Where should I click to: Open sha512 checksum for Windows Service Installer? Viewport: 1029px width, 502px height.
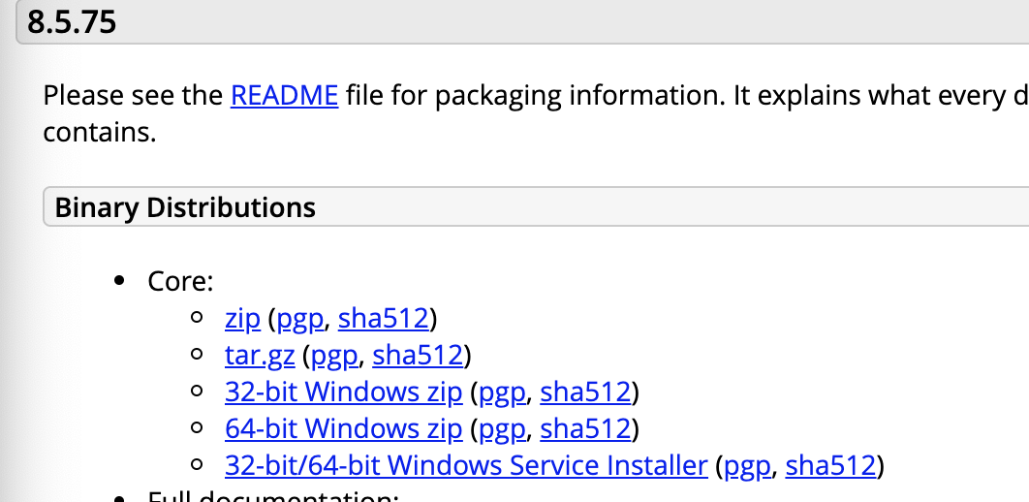(x=830, y=465)
